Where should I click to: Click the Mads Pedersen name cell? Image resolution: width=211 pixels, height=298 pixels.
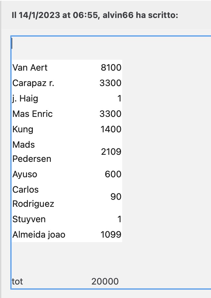[x=32, y=152]
